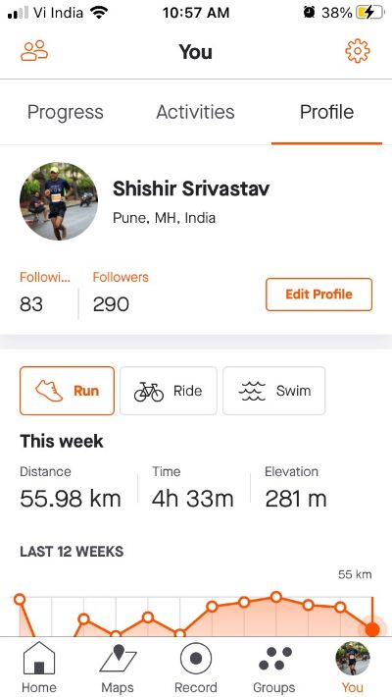Image resolution: width=392 pixels, height=697 pixels.
Task: Tap the You avatar icon in bottom bar
Action: point(353,658)
